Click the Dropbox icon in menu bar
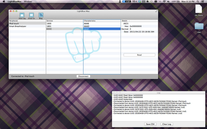This screenshot has height=129, width=207. point(147,2)
